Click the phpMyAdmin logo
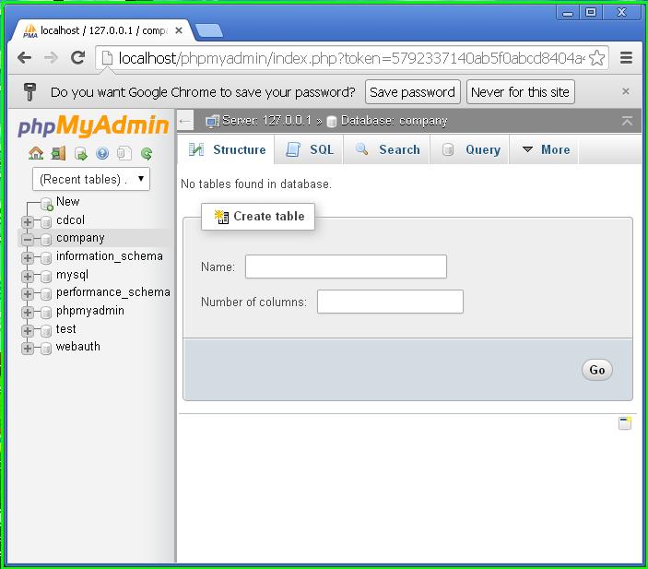 93,125
